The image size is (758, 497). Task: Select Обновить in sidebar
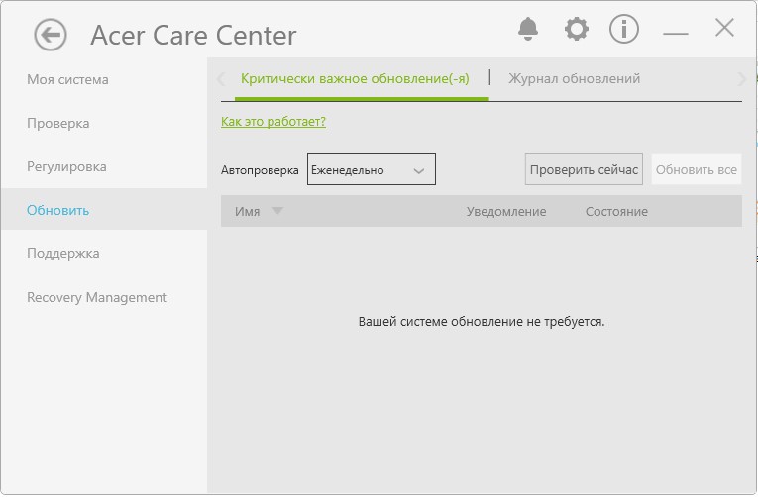point(103,209)
